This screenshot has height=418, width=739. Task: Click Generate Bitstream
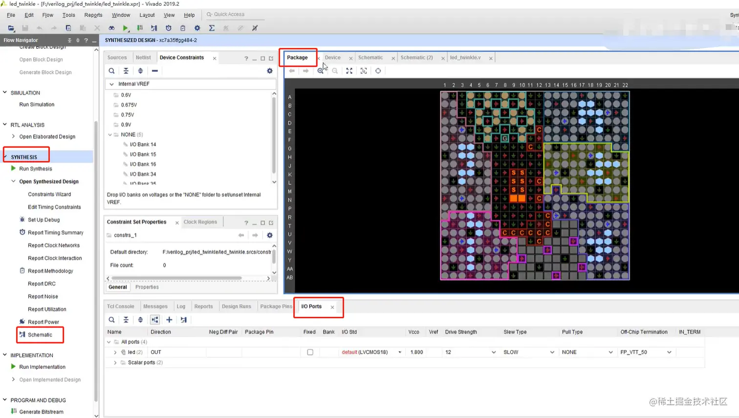(x=41, y=412)
